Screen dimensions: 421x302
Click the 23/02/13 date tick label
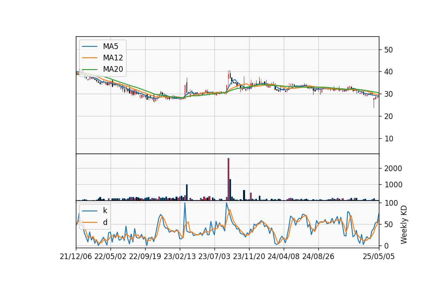180,256
